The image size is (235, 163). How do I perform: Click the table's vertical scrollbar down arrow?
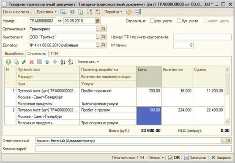(227, 121)
